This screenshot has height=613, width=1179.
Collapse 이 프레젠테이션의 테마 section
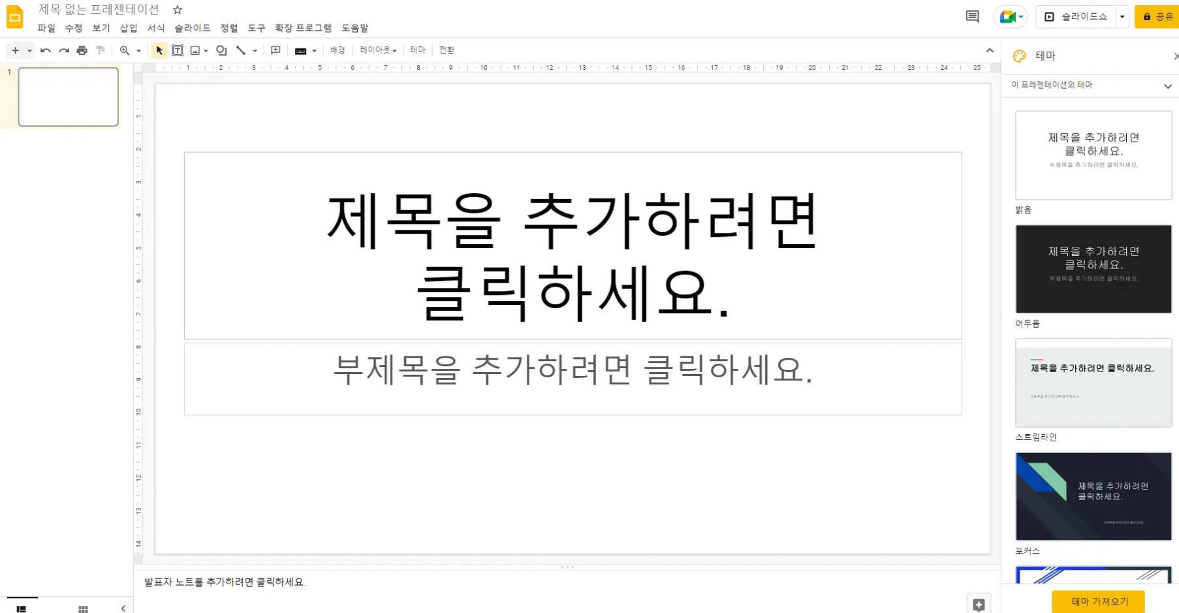[1167, 86]
